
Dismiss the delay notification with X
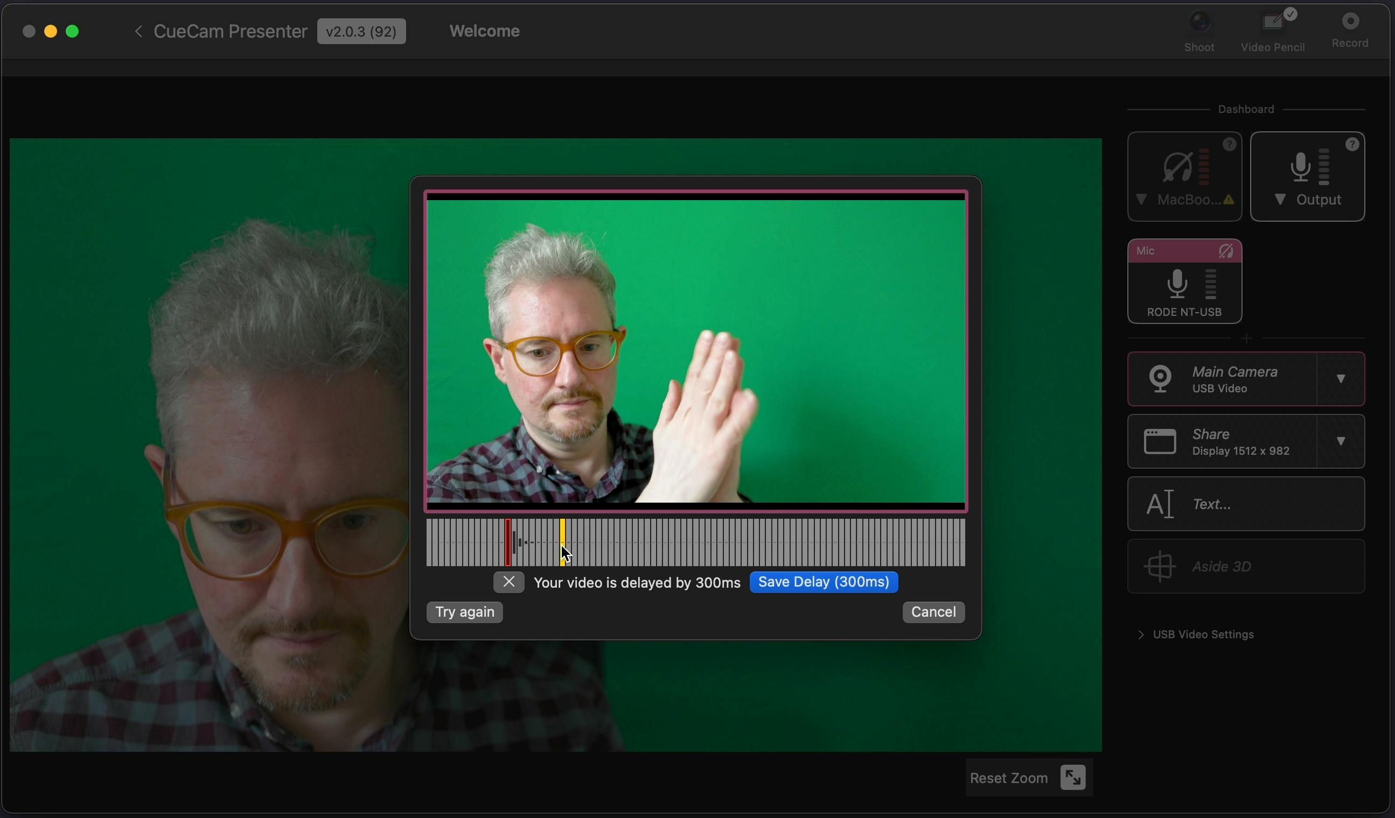(x=510, y=581)
